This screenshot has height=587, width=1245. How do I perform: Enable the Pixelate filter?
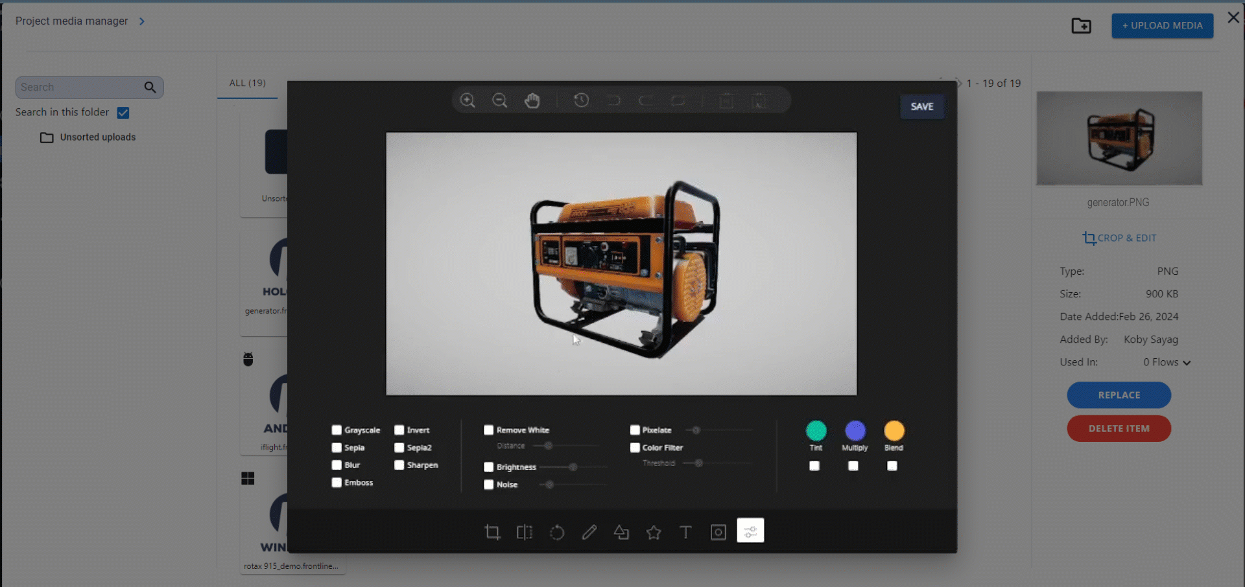(635, 430)
